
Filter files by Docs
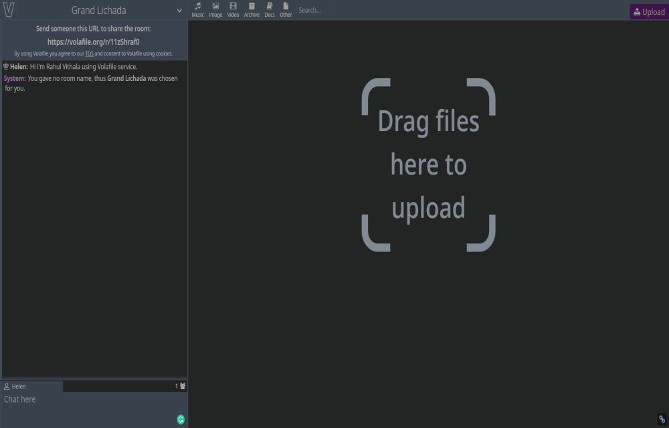[x=270, y=10]
